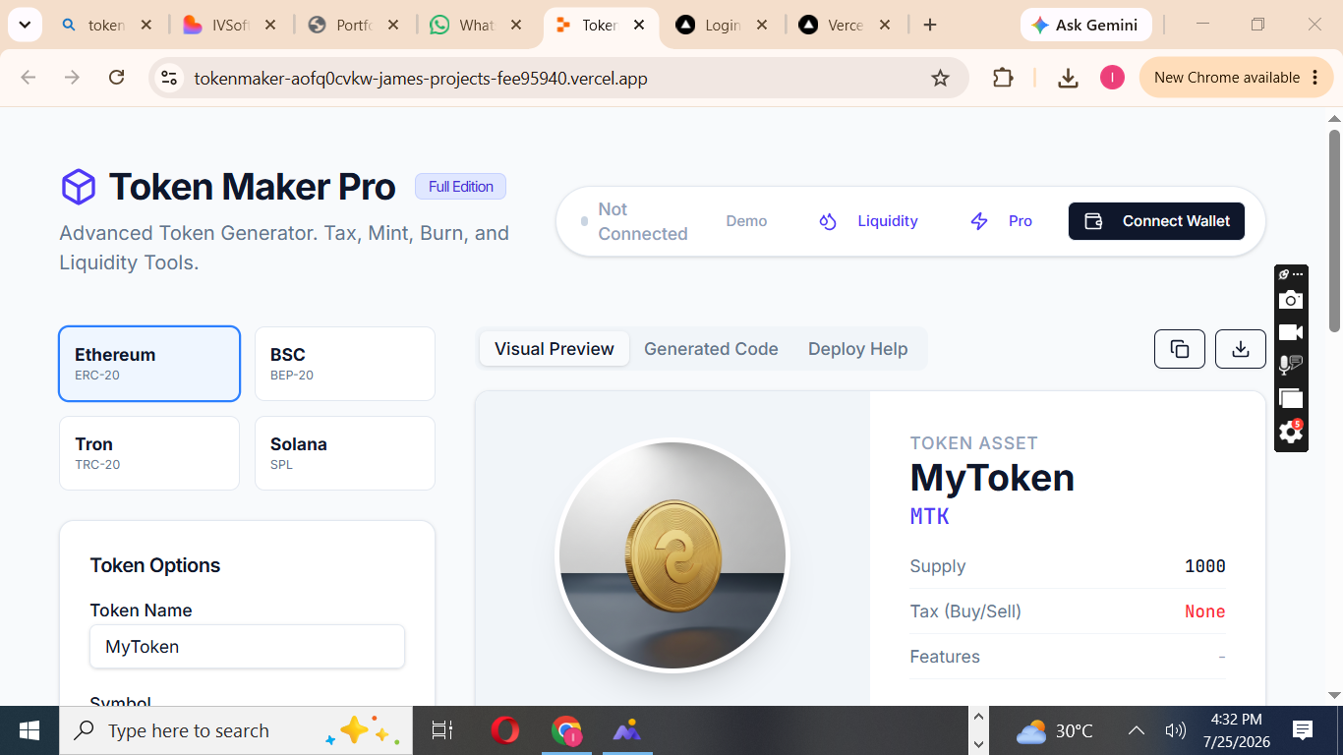The height and width of the screenshot is (755, 1343).
Task: Select the Ethereum ERC-20 network
Action: click(x=149, y=364)
